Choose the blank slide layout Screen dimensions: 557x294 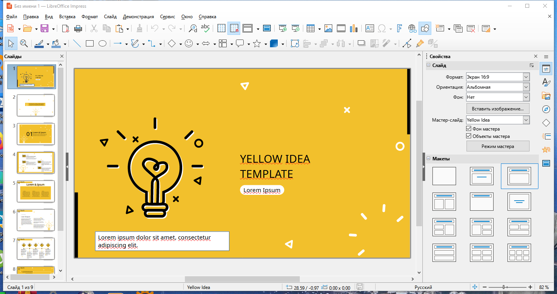coord(444,176)
